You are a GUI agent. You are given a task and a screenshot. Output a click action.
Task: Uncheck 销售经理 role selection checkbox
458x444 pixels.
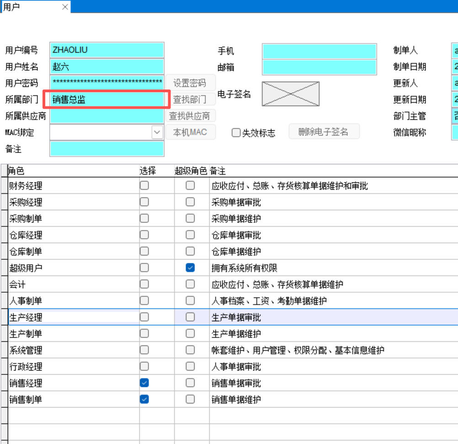[144, 383]
